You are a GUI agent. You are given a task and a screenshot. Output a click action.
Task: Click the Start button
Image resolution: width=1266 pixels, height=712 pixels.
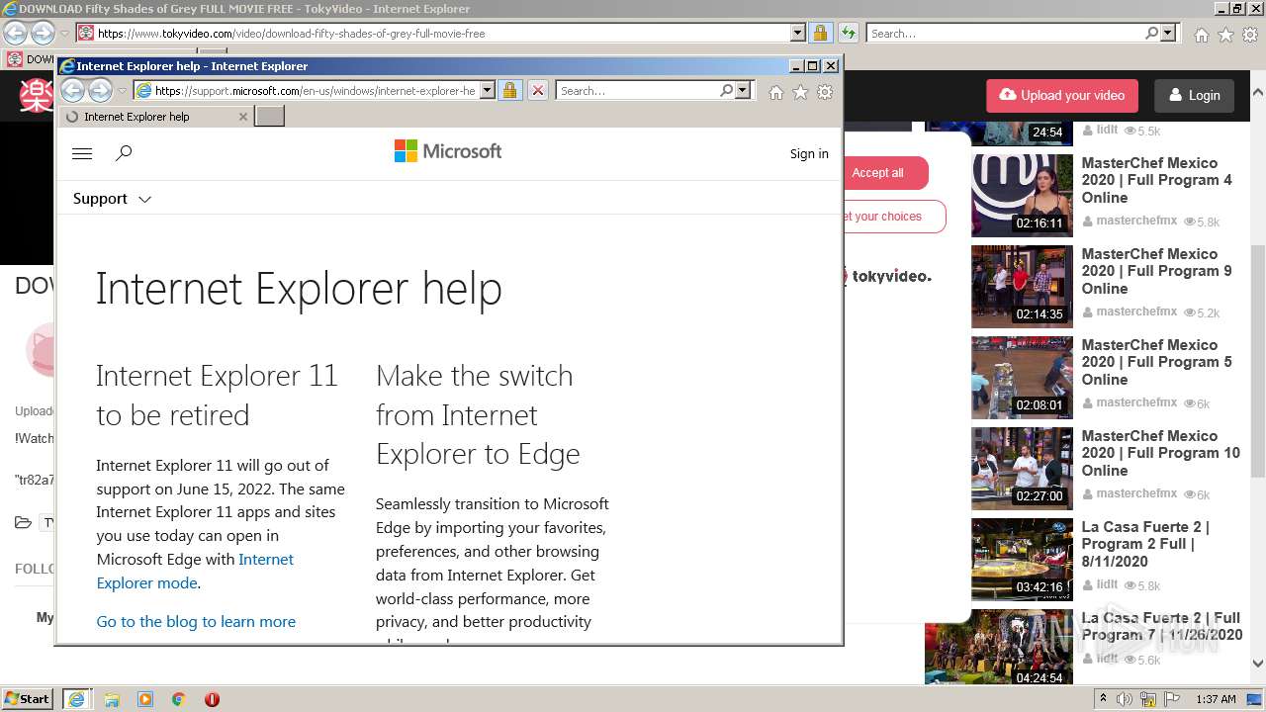(27, 699)
